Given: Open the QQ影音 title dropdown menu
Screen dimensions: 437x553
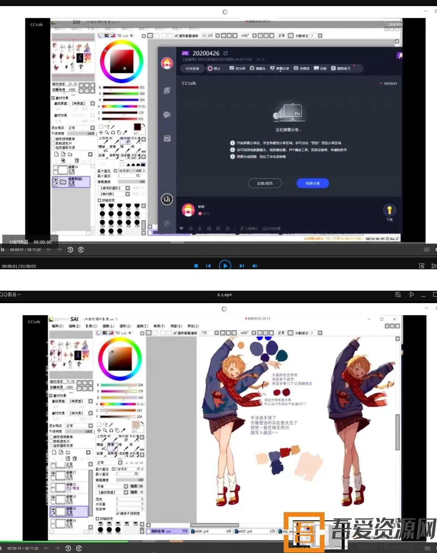Looking at the screenshot, I should point(10,295).
